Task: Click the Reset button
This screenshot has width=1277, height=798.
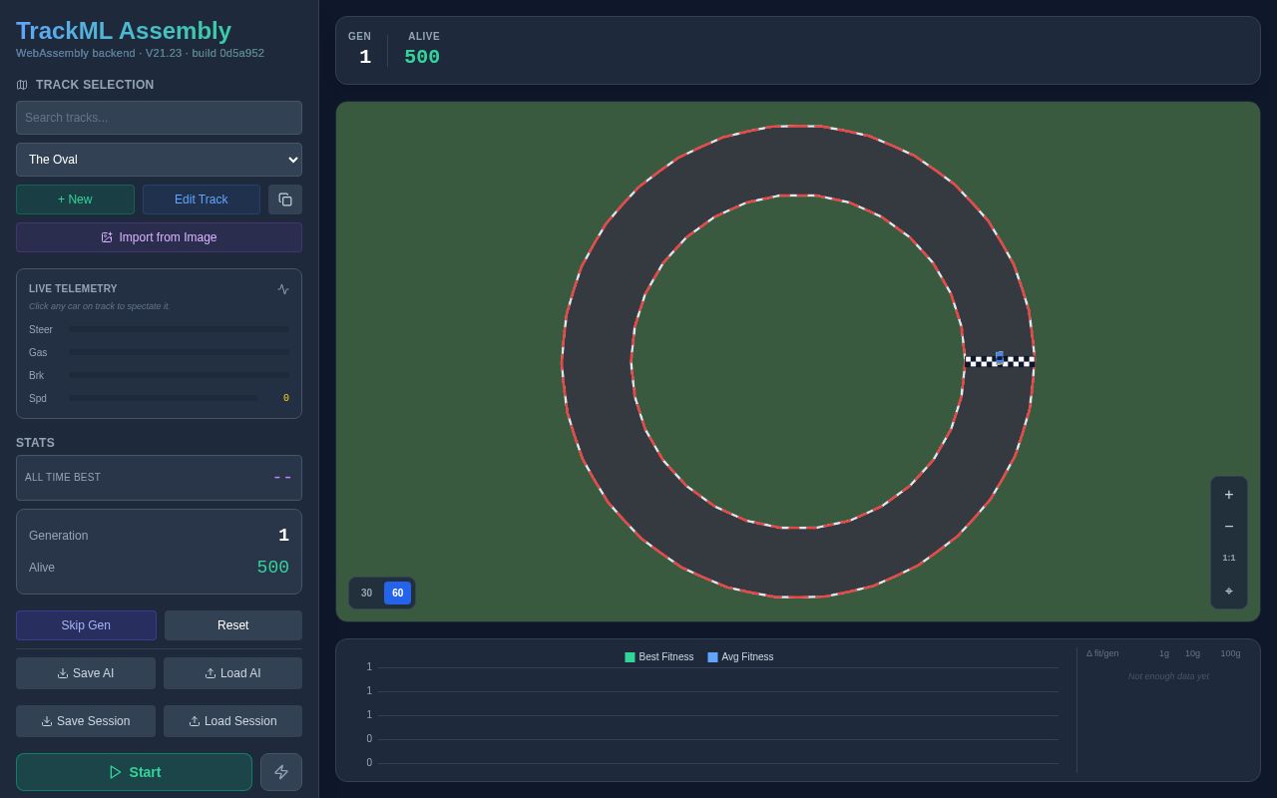Action: click(233, 625)
